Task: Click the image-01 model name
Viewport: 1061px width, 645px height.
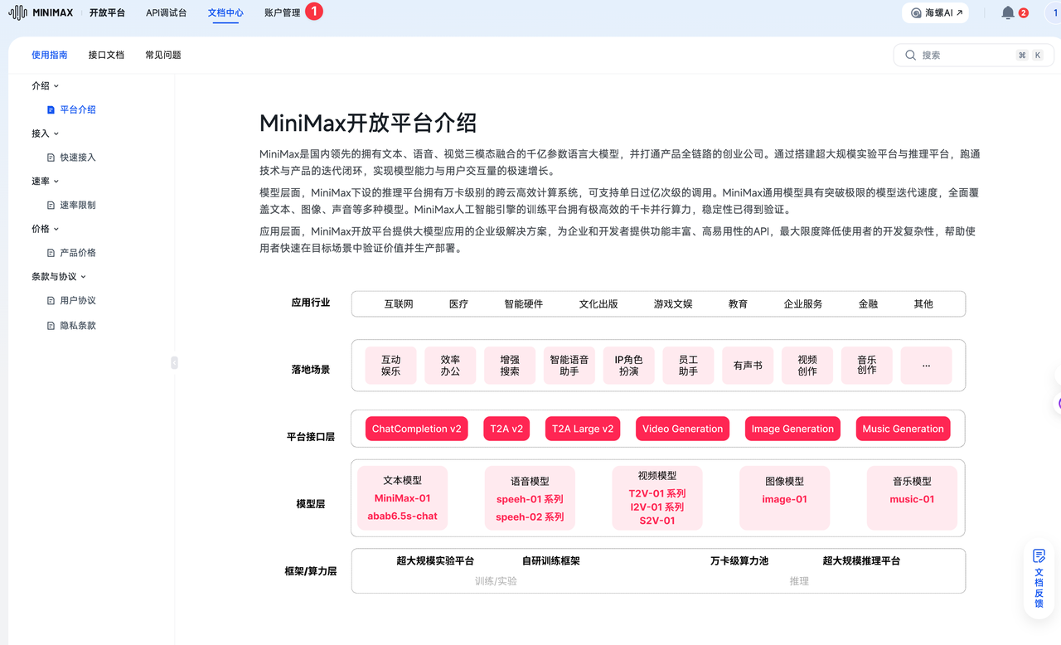Action: coord(784,499)
